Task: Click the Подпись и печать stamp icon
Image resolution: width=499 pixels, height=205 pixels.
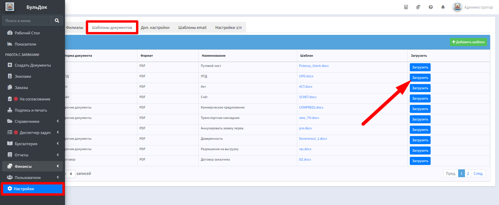Action: [10, 110]
